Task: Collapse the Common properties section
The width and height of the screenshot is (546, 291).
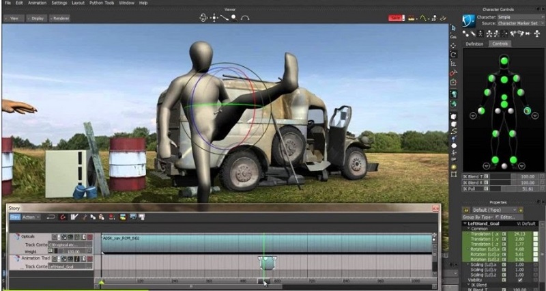Action: (x=468, y=229)
